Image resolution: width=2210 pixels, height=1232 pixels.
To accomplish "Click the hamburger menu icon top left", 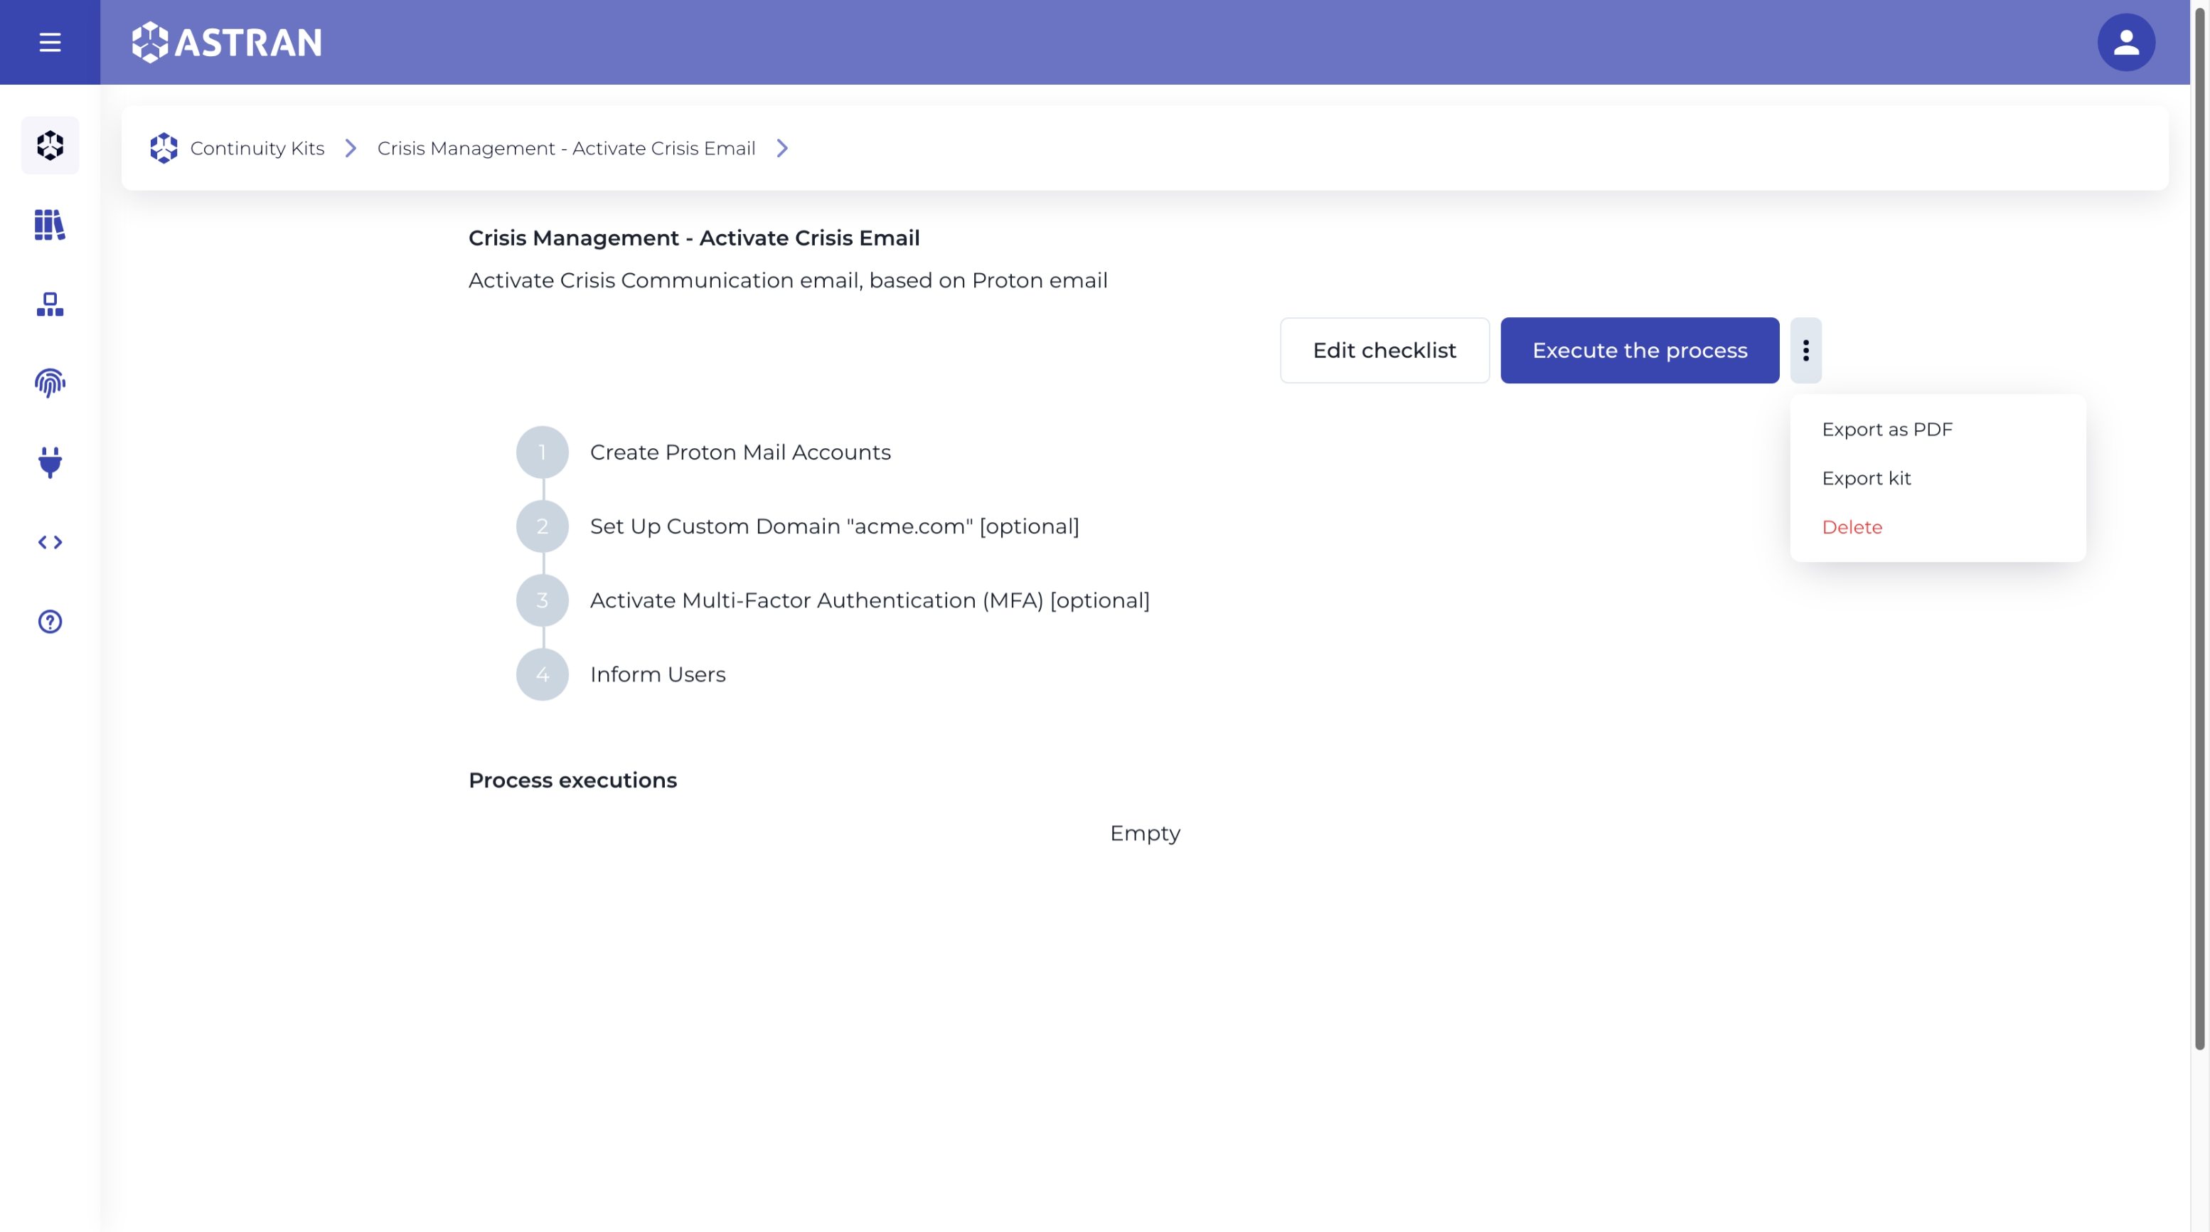I will point(50,43).
